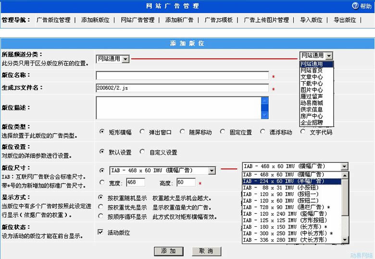Select 网站首页 in channel list
Viewport: 375px width, 259px height.
coord(316,70)
